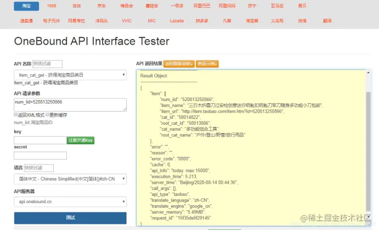The image size is (379, 230).
Task: Select the 翻译 tab
Action: pyautogui.click(x=327, y=21)
